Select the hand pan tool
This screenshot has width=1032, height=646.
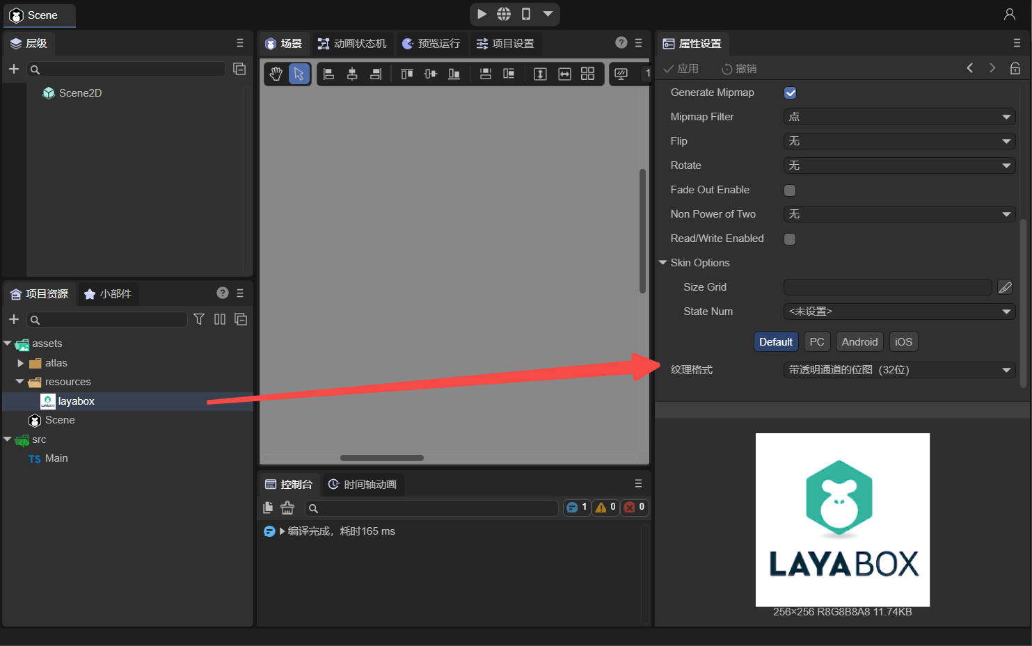click(276, 74)
